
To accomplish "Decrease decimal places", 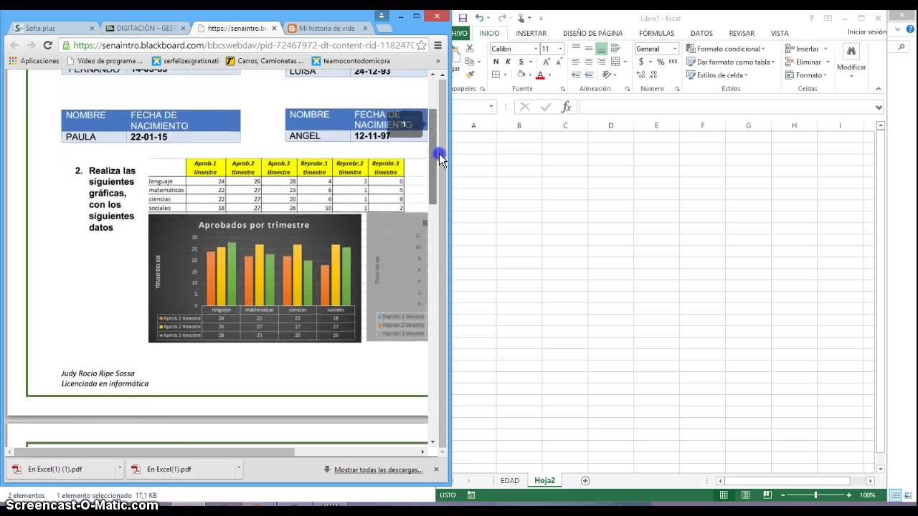I will coord(654,75).
